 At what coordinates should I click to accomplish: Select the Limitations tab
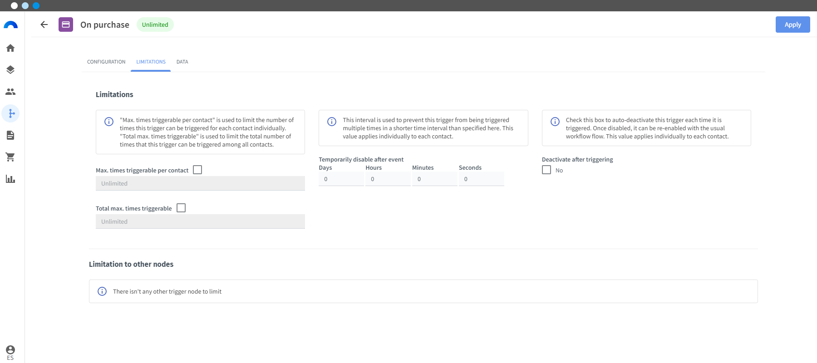click(151, 62)
